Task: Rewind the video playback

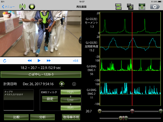Action: pyautogui.click(x=30, y=61)
